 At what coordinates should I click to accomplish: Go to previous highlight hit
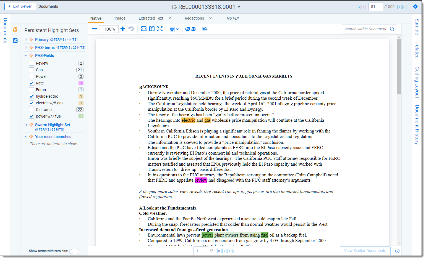pyautogui.click(x=187, y=29)
